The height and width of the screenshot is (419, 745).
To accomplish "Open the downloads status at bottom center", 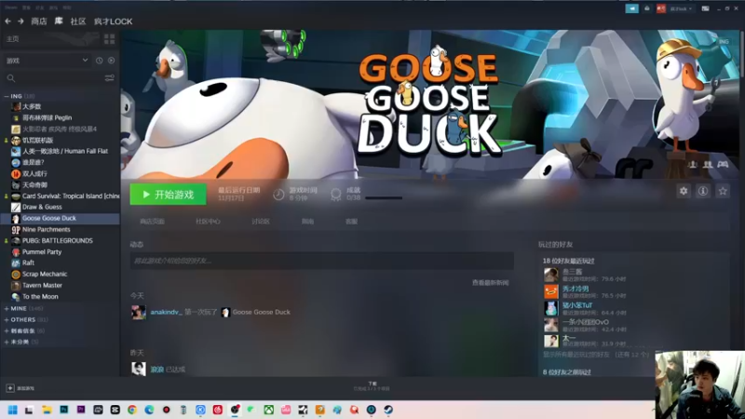I will pyautogui.click(x=372, y=386).
